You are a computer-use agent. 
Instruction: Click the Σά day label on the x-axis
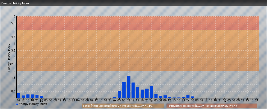click(x=41, y=100)
